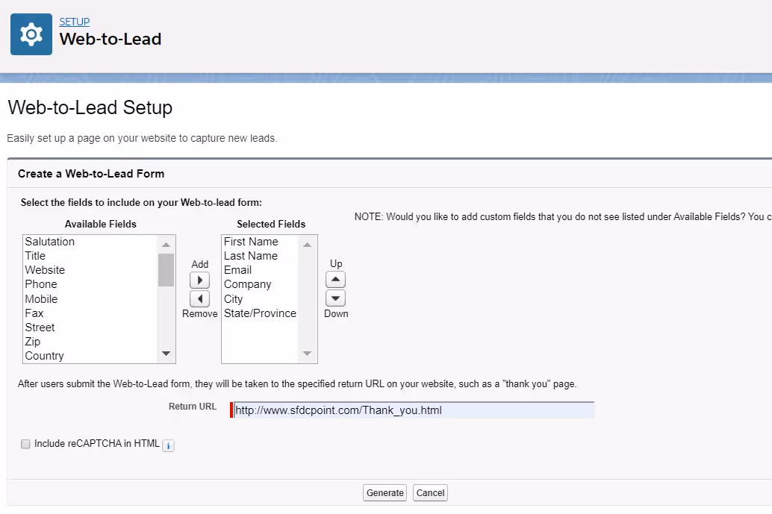This screenshot has height=514, width=772.
Task: Click the Generate button
Action: 385,492
